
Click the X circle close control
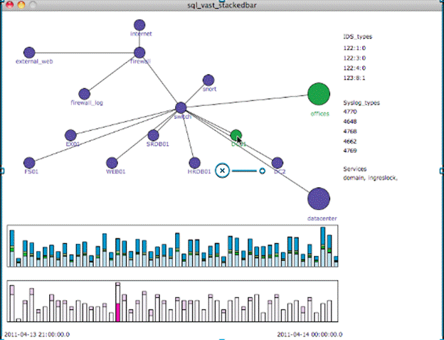[223, 171]
